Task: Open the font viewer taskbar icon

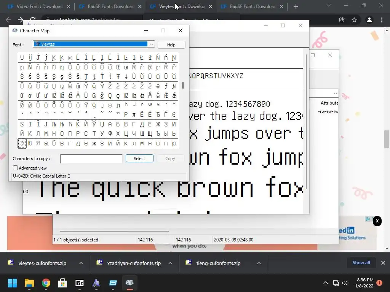Action: click(96, 283)
